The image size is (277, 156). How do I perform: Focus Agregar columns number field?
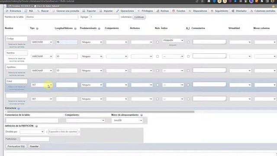(x=104, y=17)
